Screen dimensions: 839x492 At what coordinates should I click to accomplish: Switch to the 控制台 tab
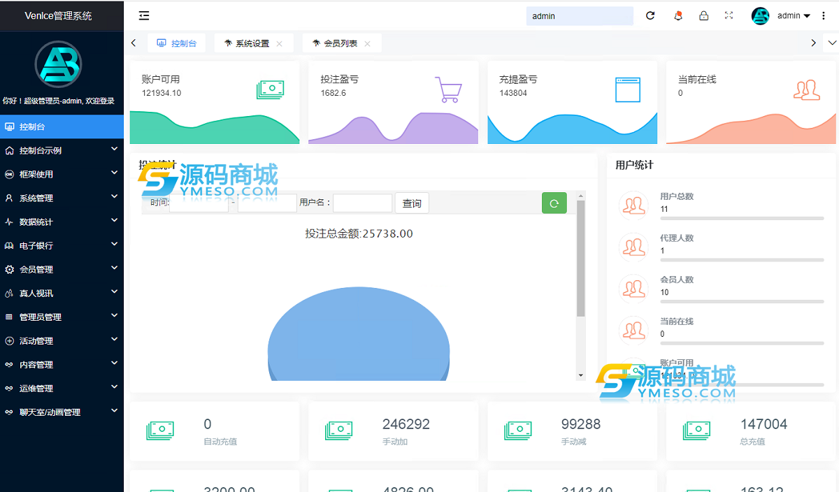click(176, 43)
